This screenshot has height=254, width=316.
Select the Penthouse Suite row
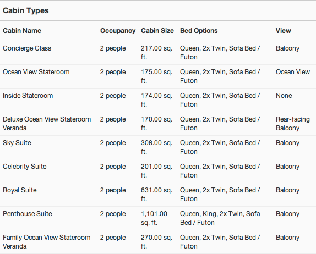coord(158,218)
